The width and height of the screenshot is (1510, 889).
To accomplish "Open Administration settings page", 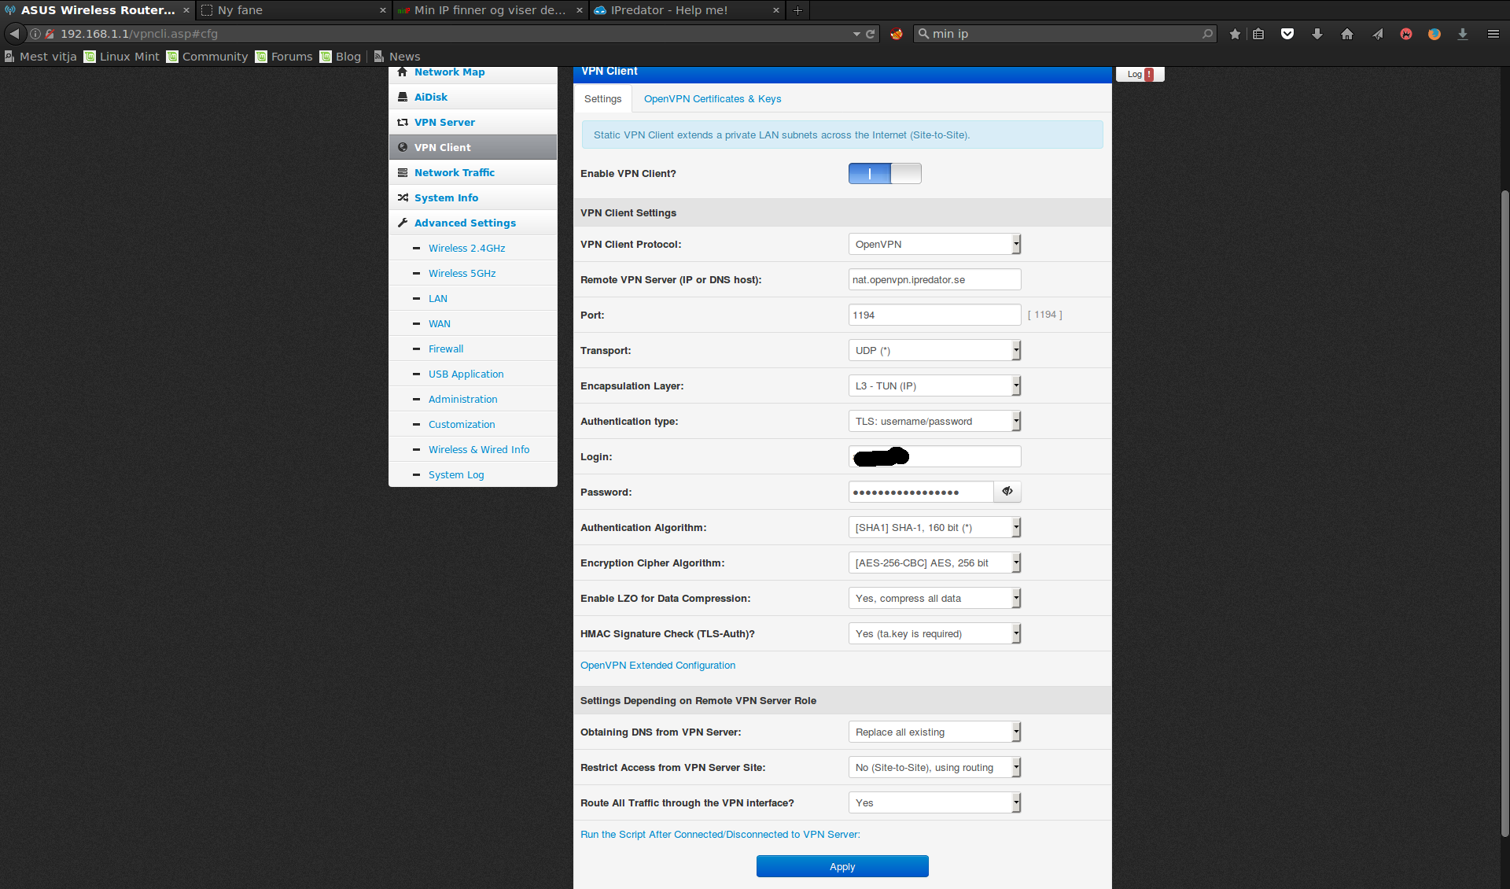I will click(462, 399).
